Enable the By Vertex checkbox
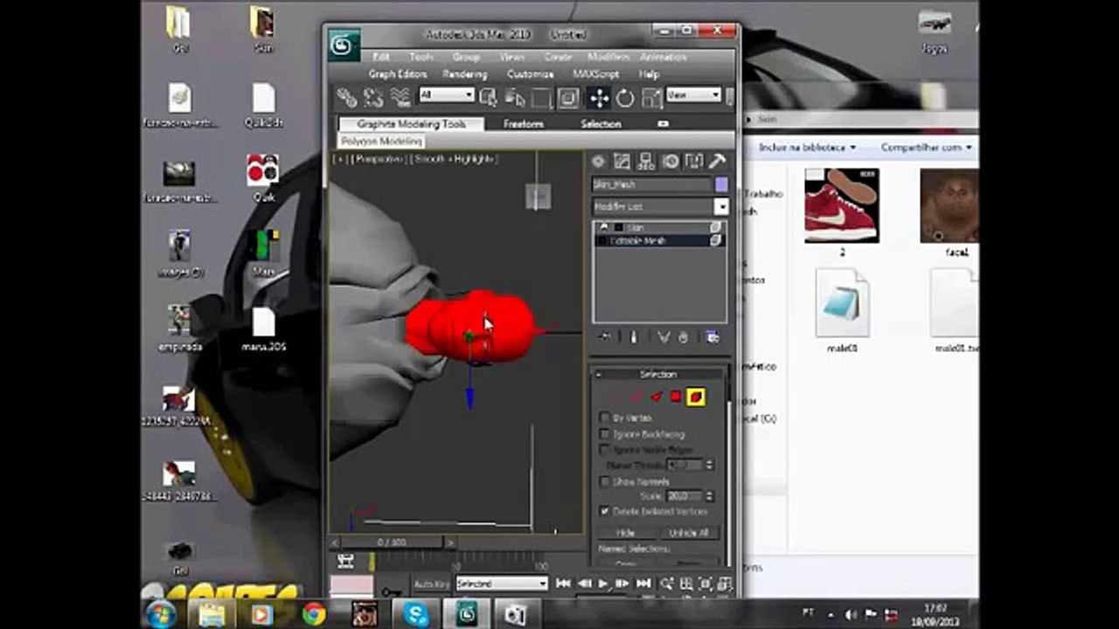Image resolution: width=1119 pixels, height=629 pixels. click(x=605, y=418)
